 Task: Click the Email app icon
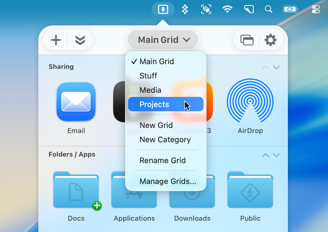(76, 102)
